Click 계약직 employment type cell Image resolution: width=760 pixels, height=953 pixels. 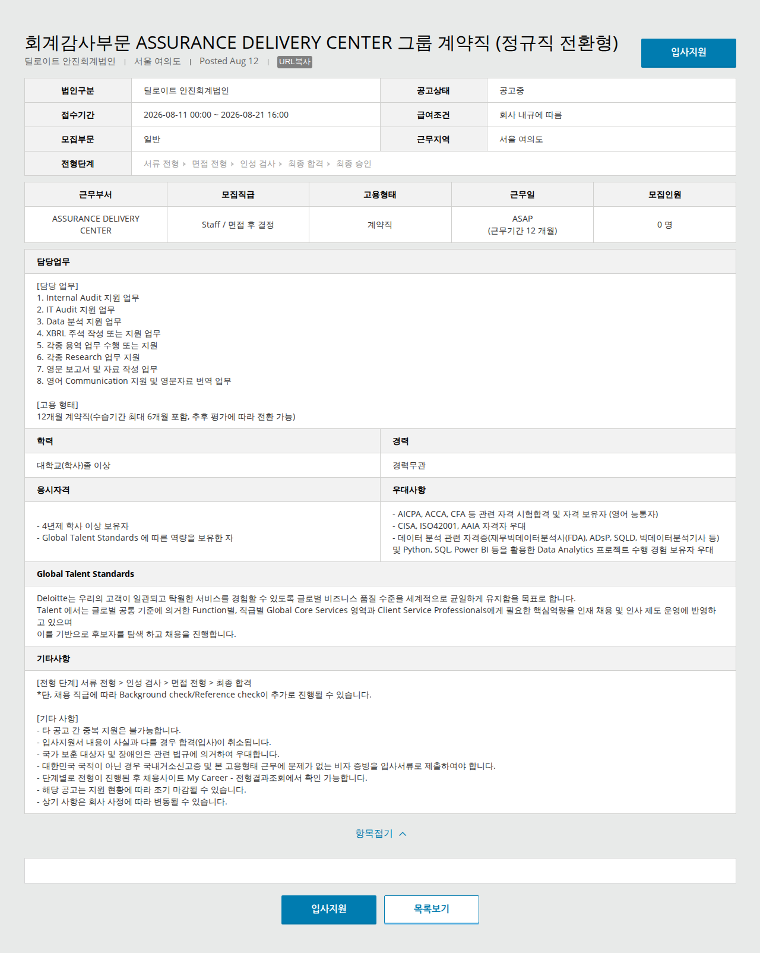pyautogui.click(x=380, y=225)
